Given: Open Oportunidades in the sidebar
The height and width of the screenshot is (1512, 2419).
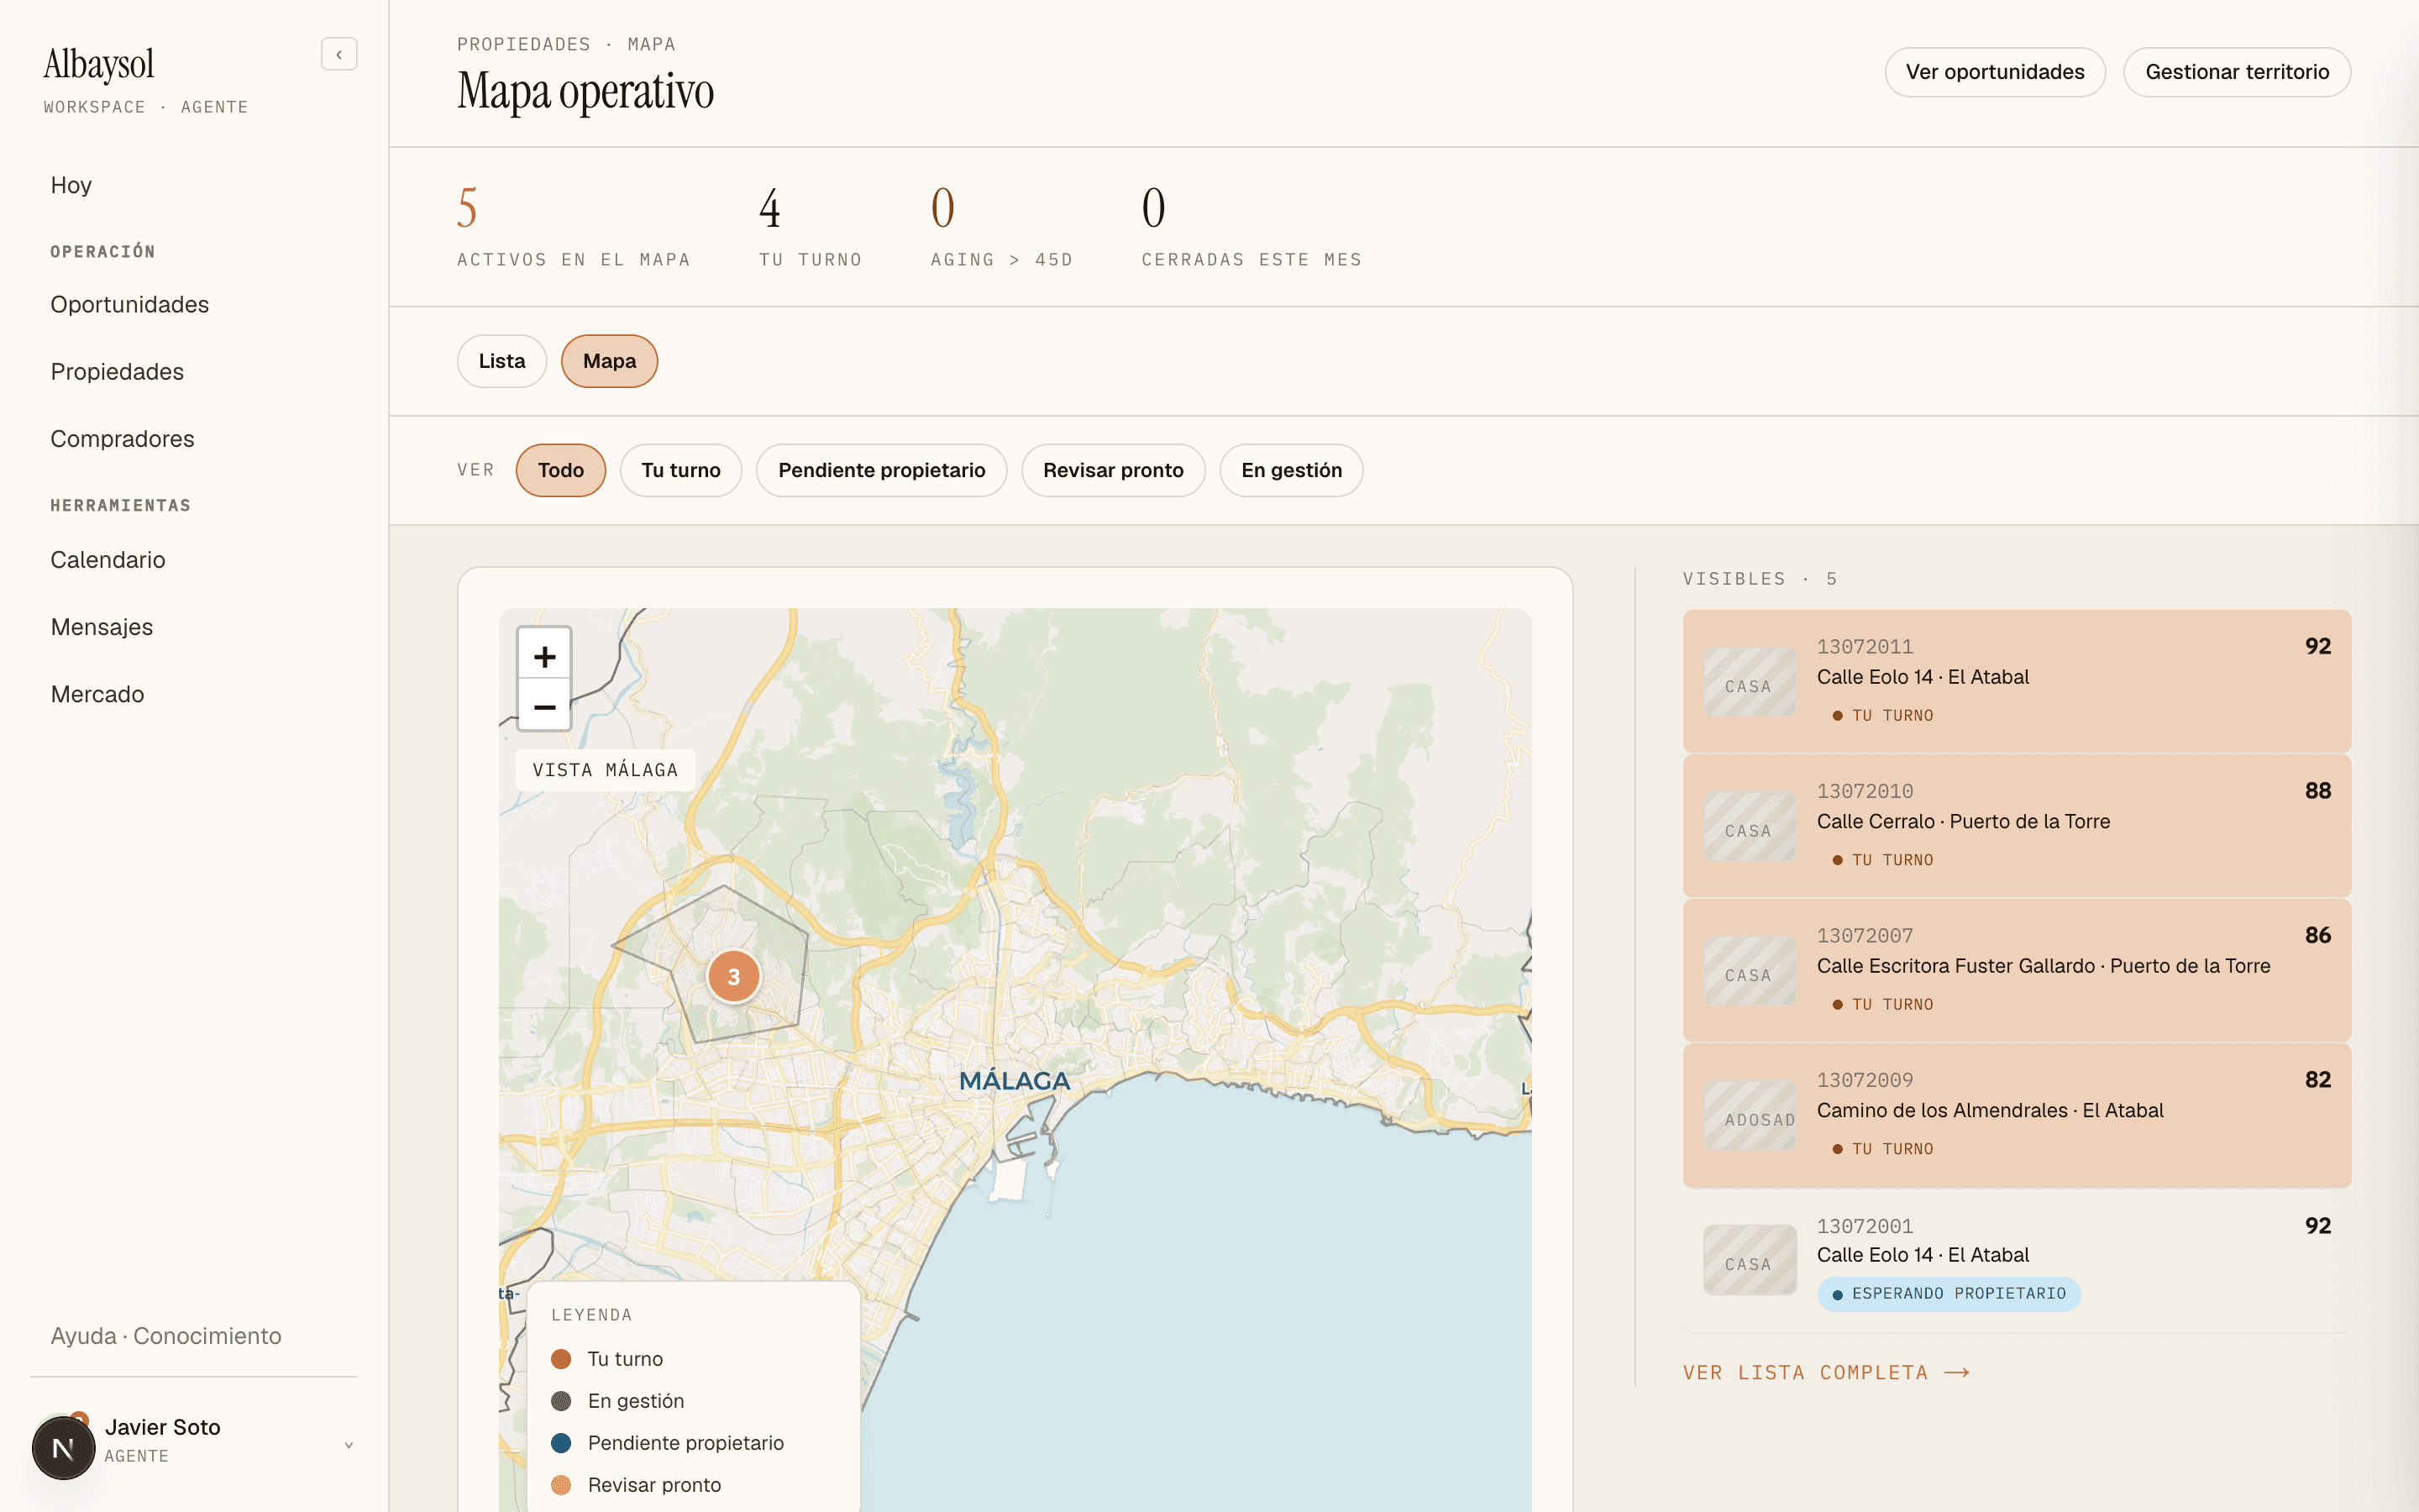Looking at the screenshot, I should (130, 304).
